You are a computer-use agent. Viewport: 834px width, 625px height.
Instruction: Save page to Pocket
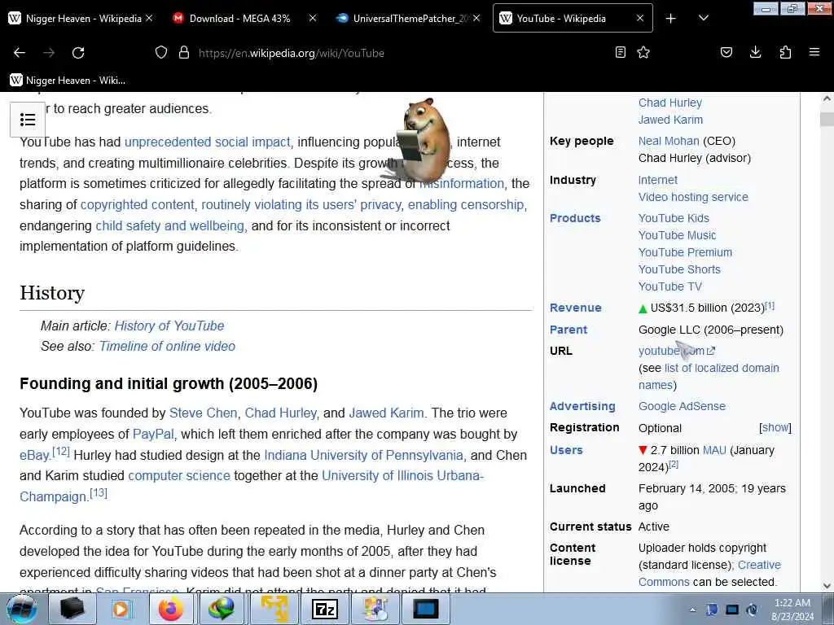(726, 52)
